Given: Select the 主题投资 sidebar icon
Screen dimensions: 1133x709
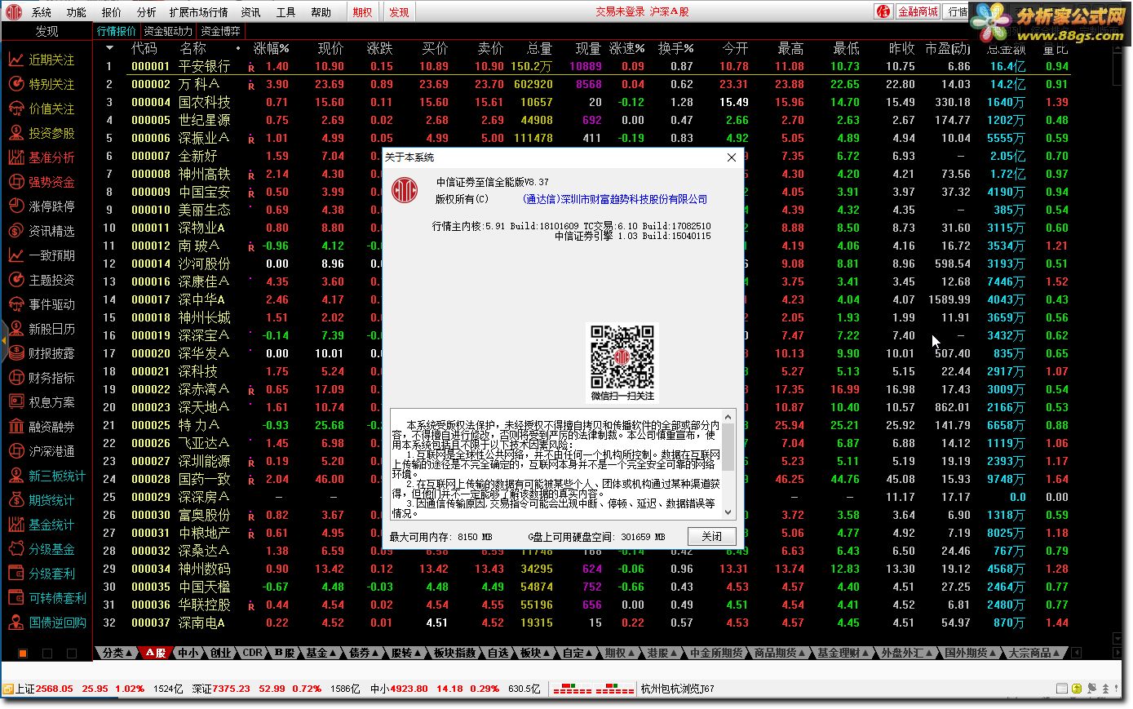Looking at the screenshot, I should pos(15,280).
